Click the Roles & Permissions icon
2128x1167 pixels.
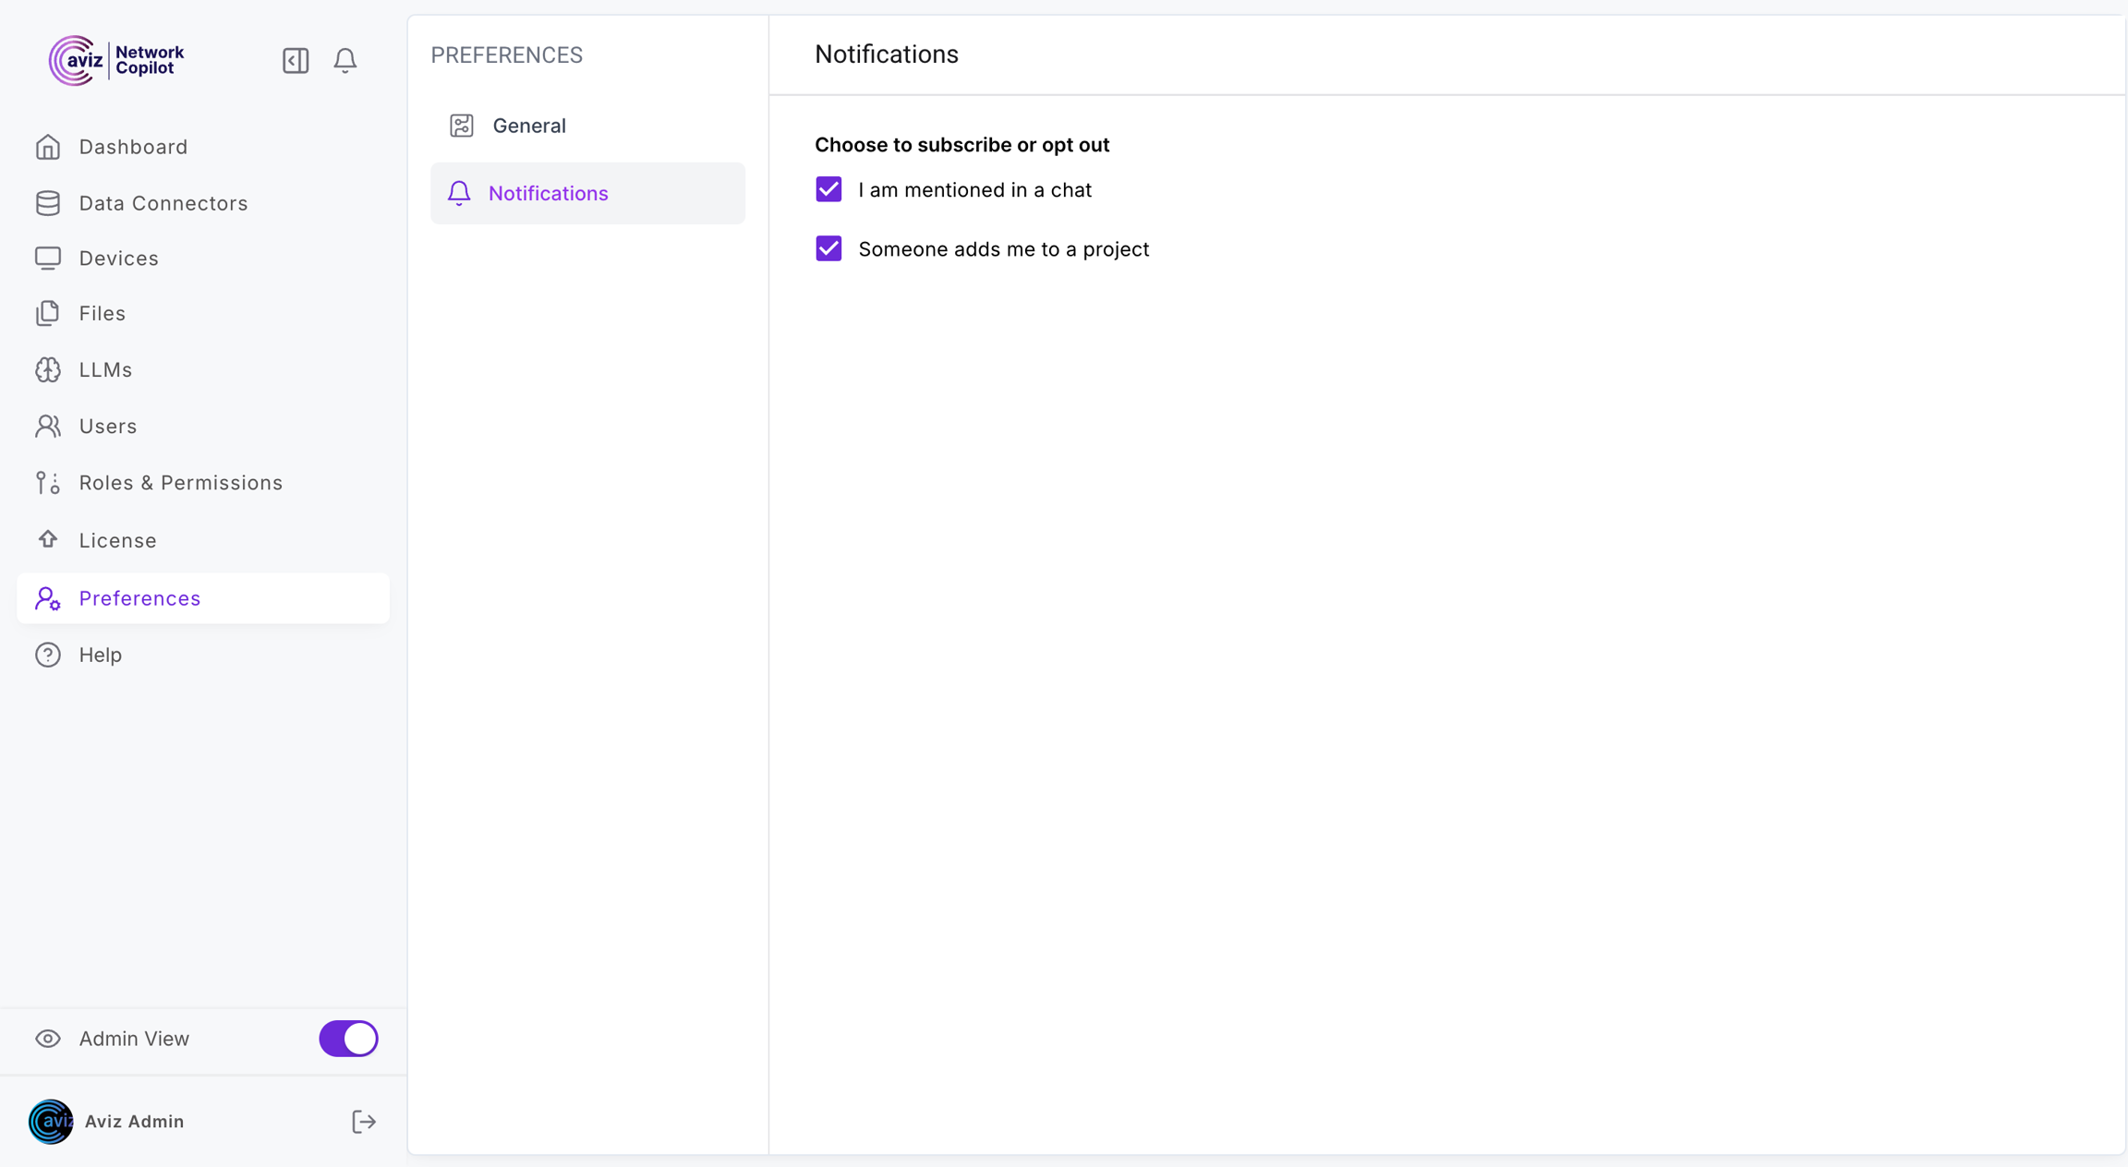click(x=48, y=483)
